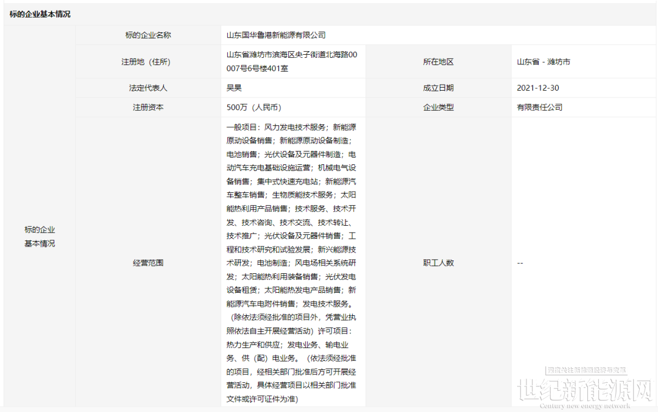Select the 注册资本 label cell
The image size is (658, 412).
click(x=148, y=107)
